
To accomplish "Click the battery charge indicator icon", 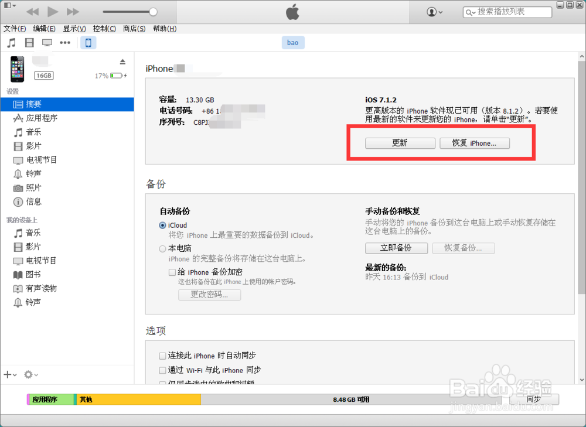I will click(118, 76).
